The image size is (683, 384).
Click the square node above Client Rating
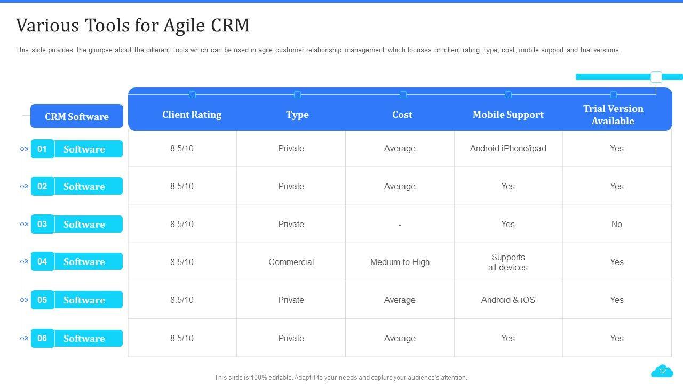coord(192,95)
